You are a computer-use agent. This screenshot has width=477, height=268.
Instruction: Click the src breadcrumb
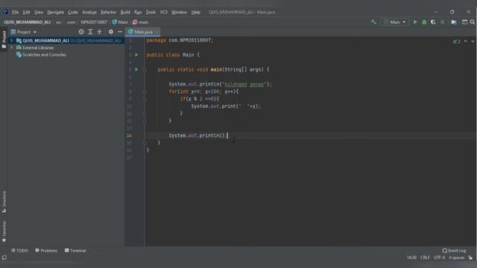tap(58, 22)
